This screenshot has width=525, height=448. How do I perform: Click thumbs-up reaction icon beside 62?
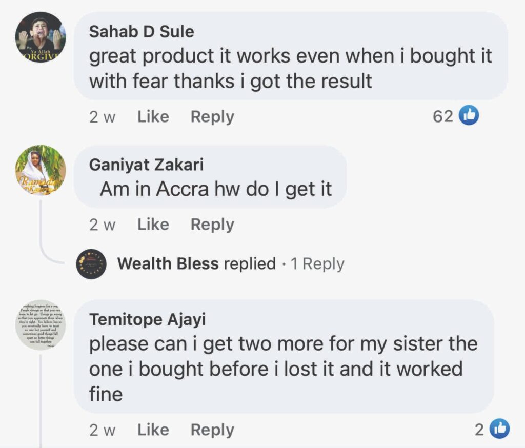point(469,116)
